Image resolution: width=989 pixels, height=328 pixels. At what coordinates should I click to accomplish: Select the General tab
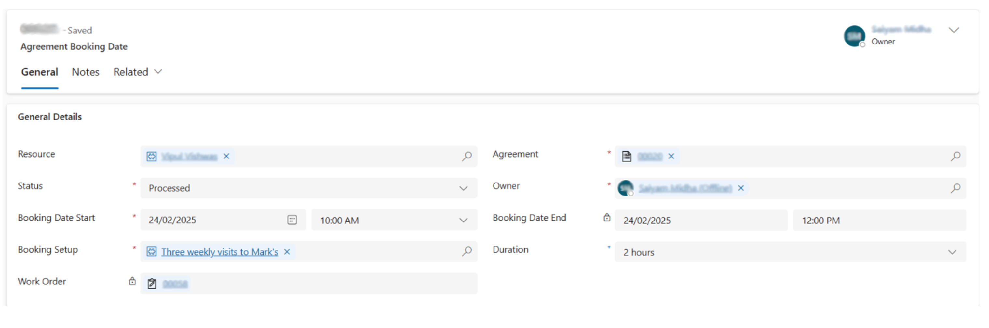pos(40,72)
